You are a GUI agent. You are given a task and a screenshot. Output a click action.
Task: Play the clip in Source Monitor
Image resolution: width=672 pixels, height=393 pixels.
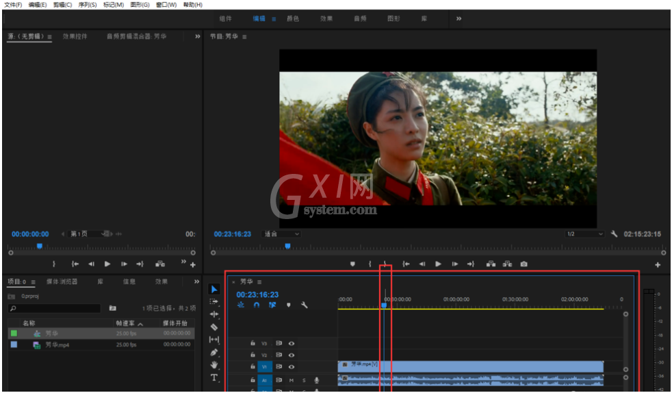(107, 264)
